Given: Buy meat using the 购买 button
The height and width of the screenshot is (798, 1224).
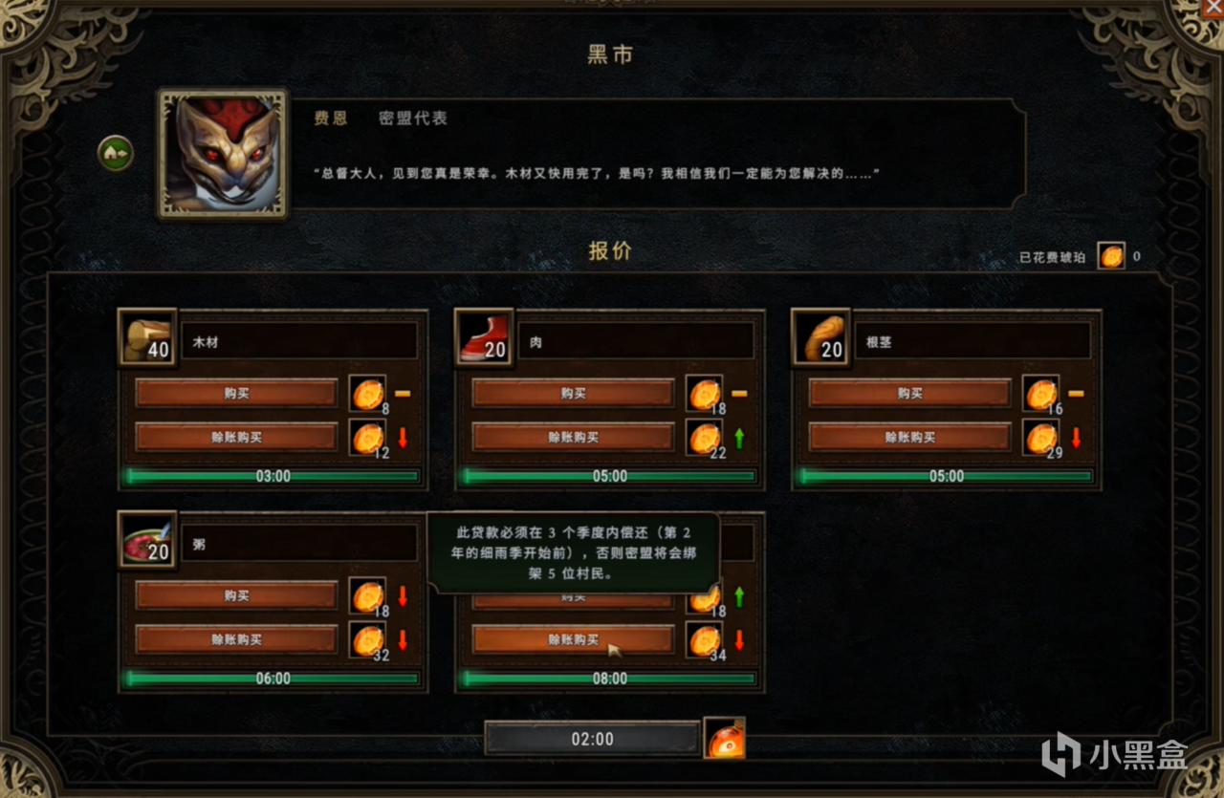Looking at the screenshot, I should click(x=573, y=393).
